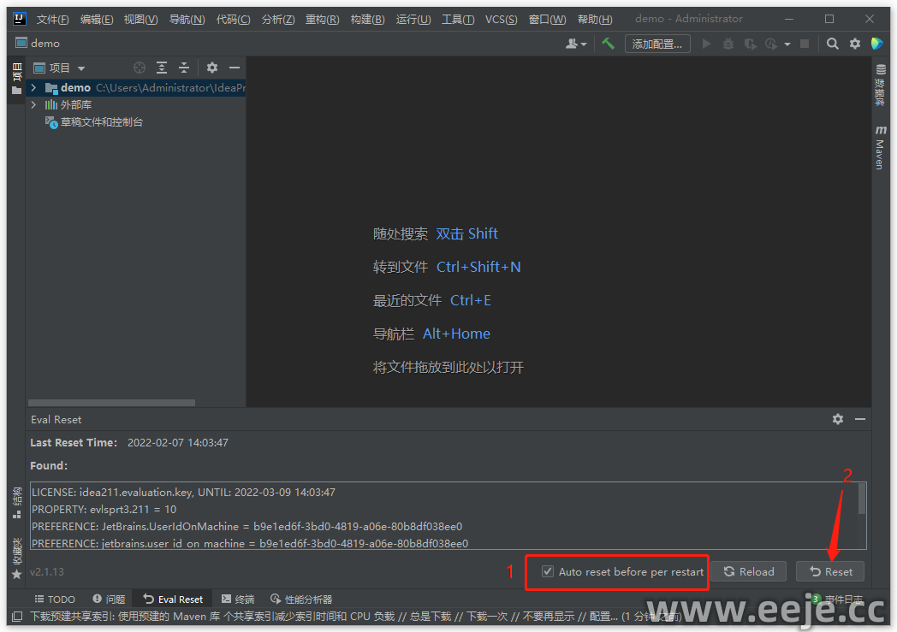
Task: Hide the Eval Reset panel minimize icon
Action: coord(859,419)
